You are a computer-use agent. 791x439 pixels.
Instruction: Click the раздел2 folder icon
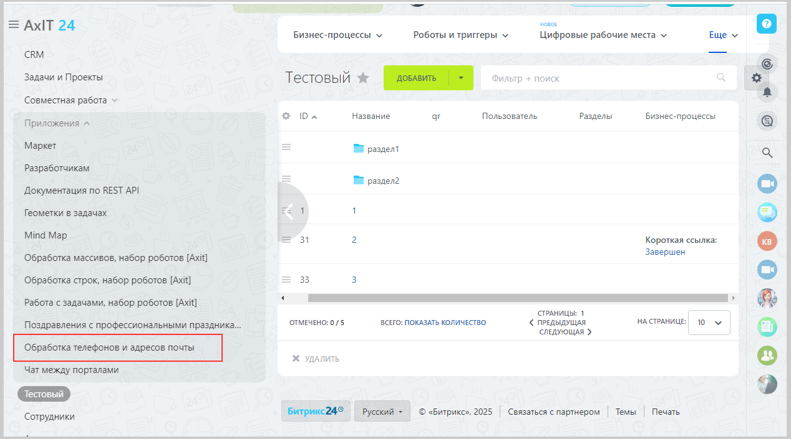tap(358, 180)
